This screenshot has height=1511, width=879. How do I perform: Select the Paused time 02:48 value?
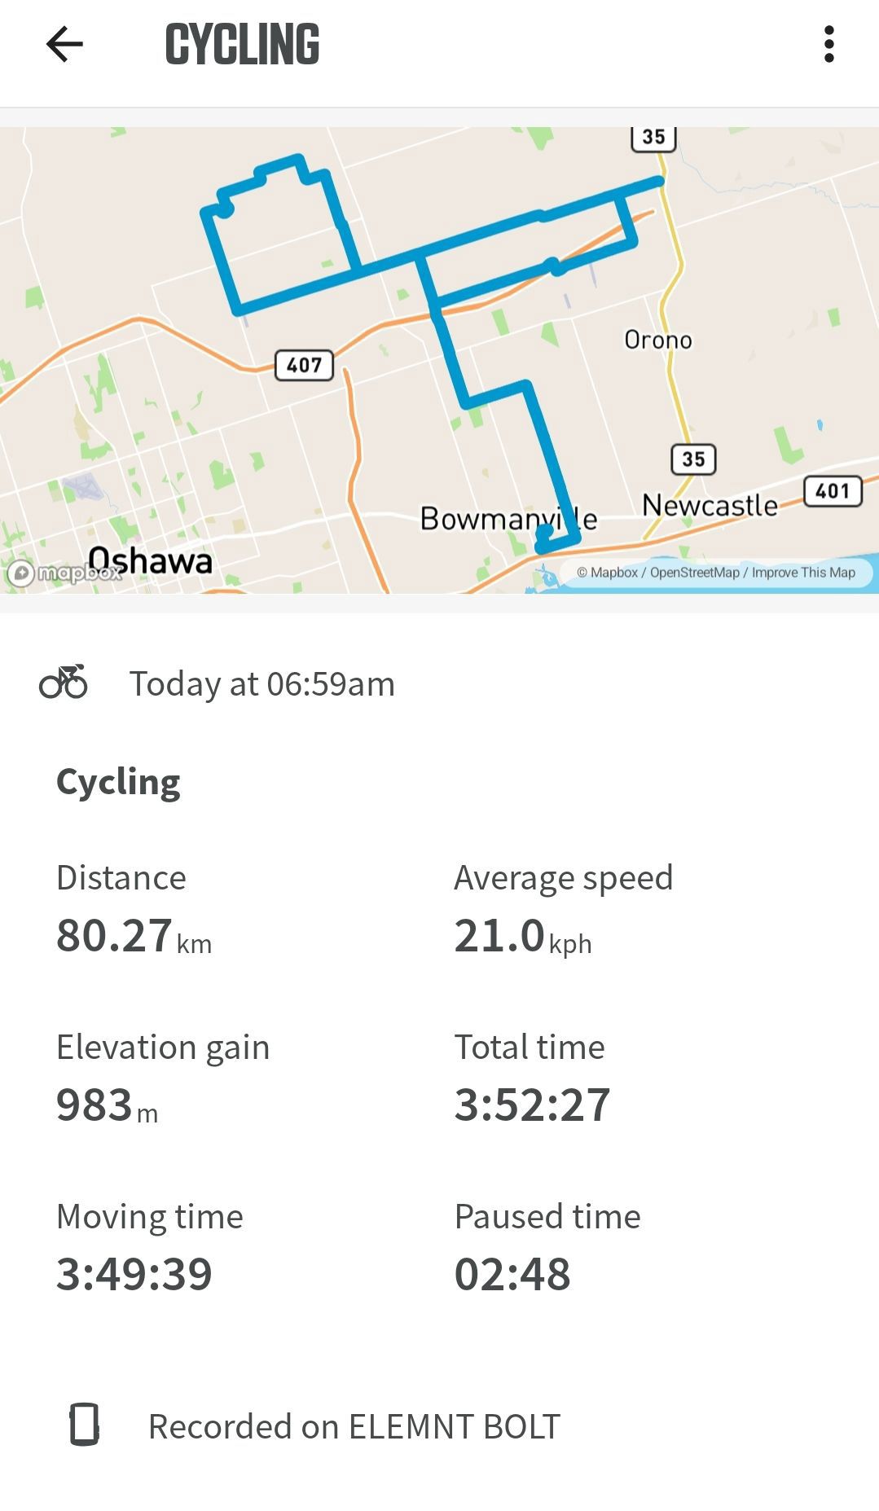[512, 1274]
